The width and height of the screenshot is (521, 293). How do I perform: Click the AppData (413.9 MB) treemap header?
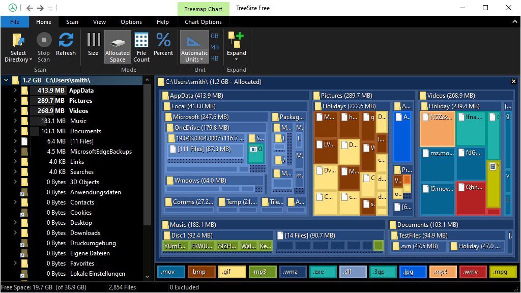pyautogui.click(x=235, y=96)
